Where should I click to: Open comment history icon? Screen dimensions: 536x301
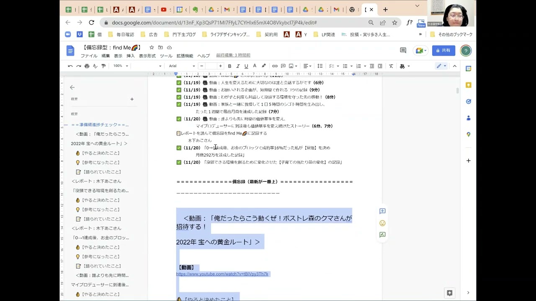[x=403, y=51]
